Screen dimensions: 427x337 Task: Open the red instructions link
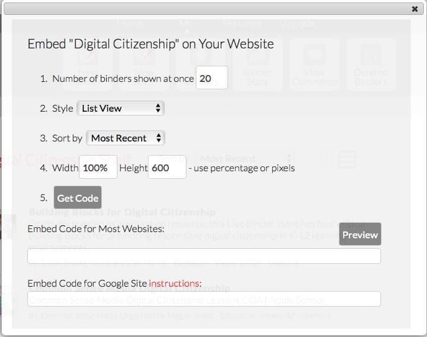[x=174, y=284]
